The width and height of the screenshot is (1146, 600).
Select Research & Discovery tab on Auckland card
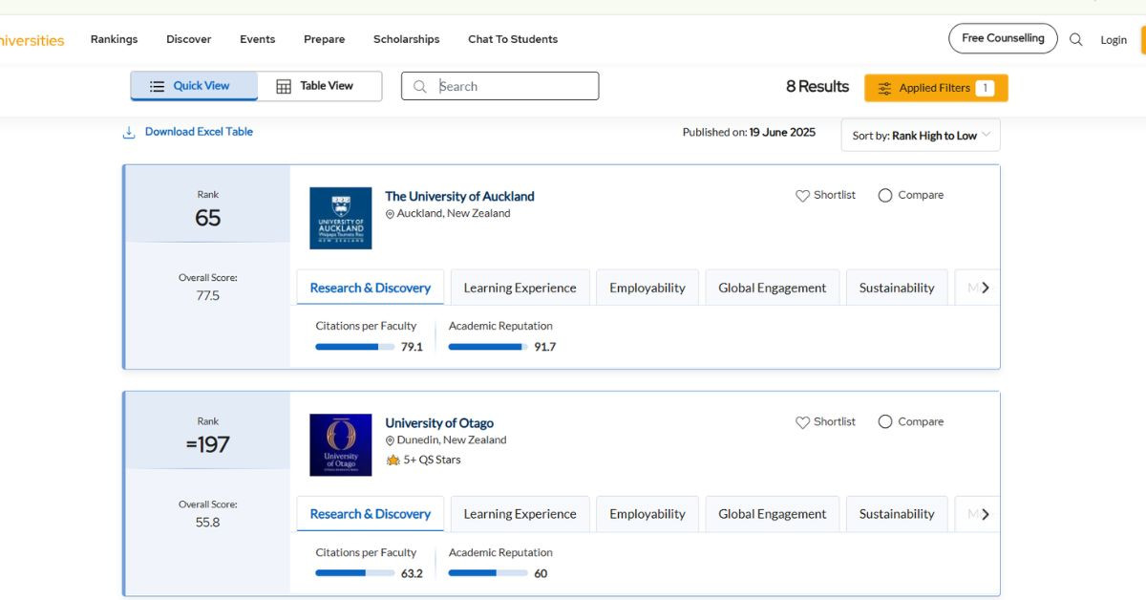371,288
